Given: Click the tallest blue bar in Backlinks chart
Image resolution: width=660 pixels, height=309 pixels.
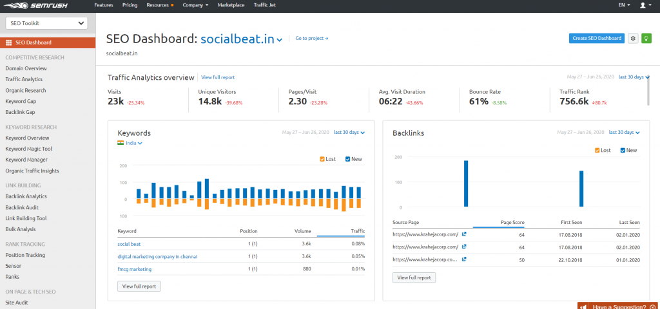Looking at the screenshot, I should [x=466, y=183].
